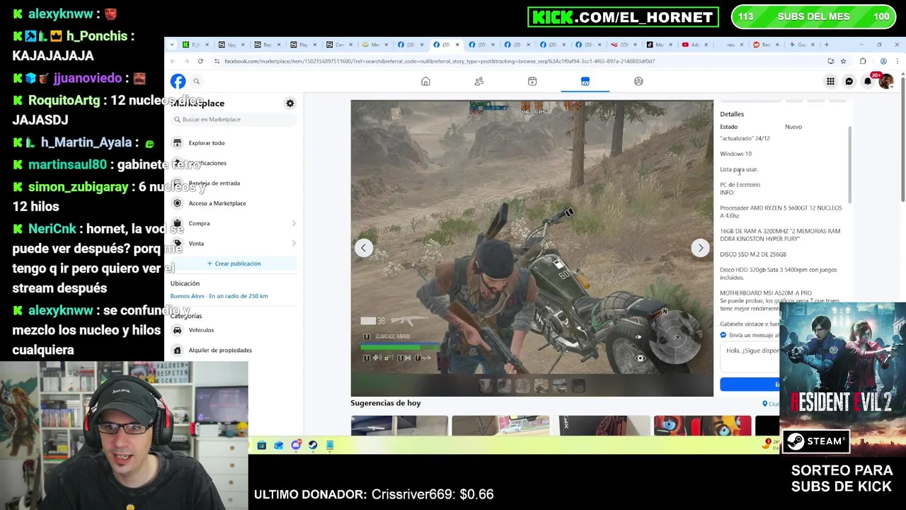The width and height of the screenshot is (906, 510).
Task: Click the browser address bar URL
Action: pos(439,62)
